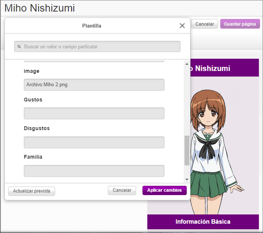Click Cancelar beside Guardar página

coord(205,24)
